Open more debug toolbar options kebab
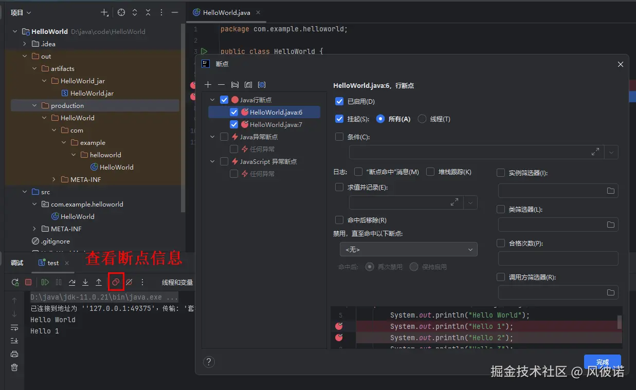Viewport: 636px width, 390px height. (142, 282)
